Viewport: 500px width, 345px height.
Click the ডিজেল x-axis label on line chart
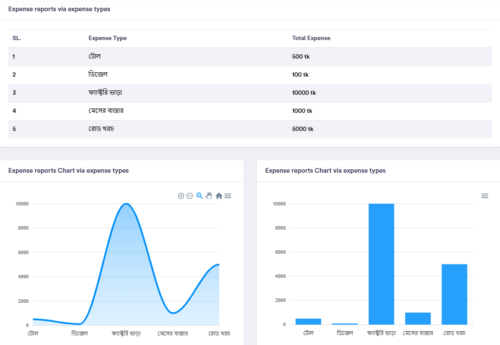[79, 333]
